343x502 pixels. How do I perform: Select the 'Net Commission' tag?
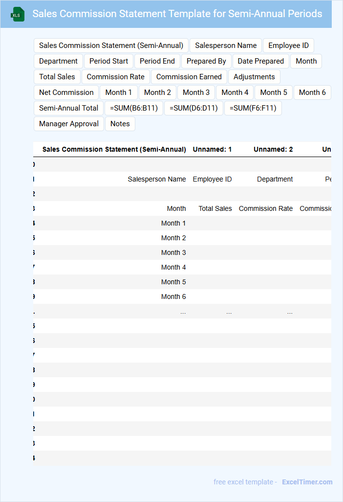[66, 92]
